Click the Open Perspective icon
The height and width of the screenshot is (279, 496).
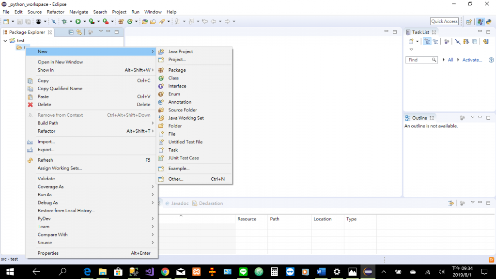[x=469, y=21]
